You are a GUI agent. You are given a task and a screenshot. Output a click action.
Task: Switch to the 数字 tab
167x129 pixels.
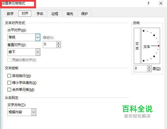pyautogui.click(x=10, y=14)
